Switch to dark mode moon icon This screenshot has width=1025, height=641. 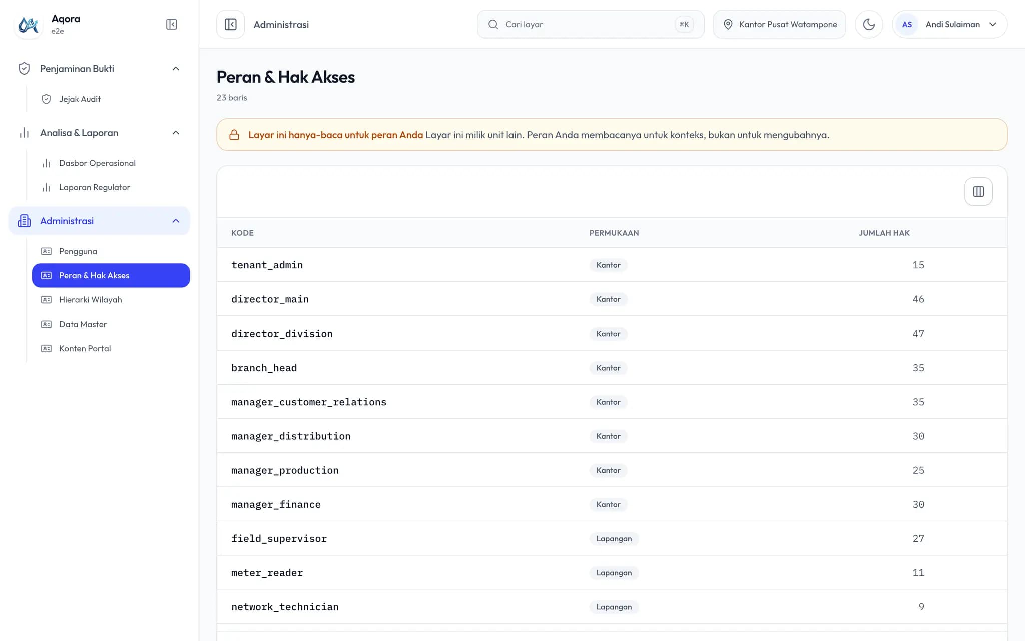point(869,24)
